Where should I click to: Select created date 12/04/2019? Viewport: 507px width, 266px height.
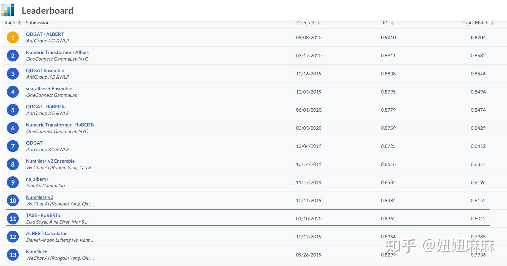(309, 146)
